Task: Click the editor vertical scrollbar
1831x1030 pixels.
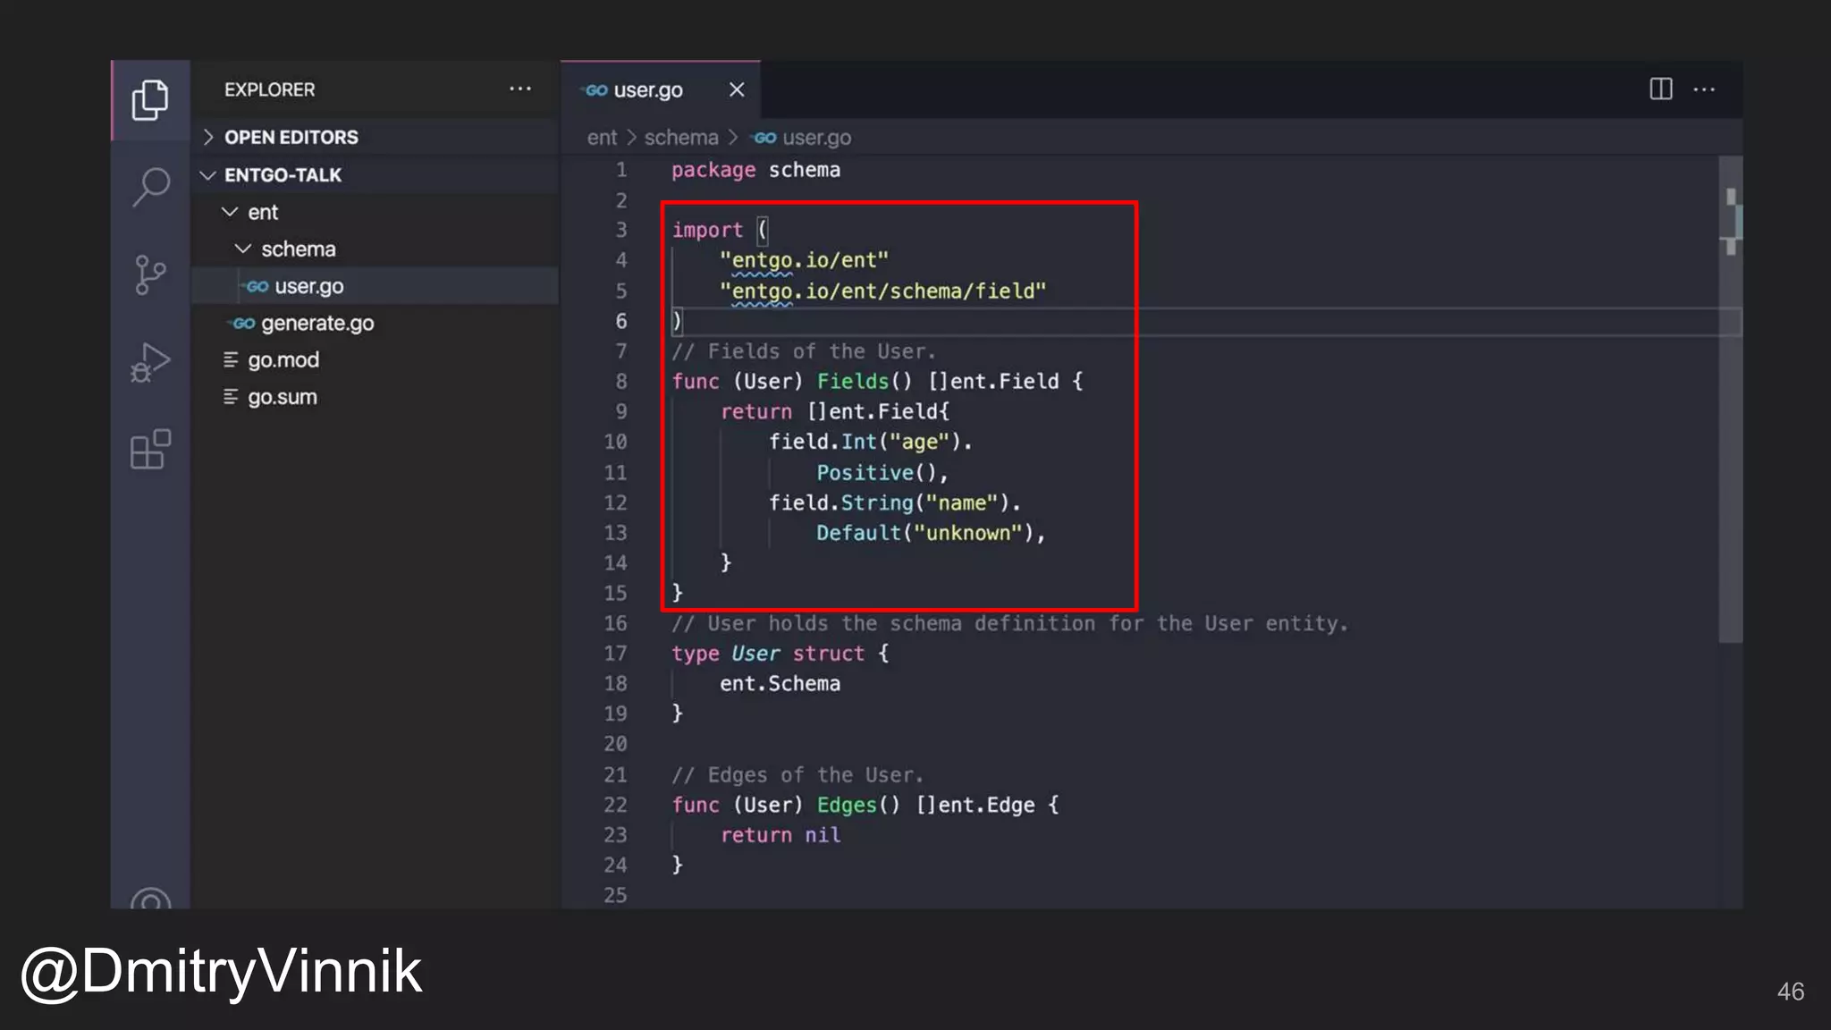Action: (1730, 447)
